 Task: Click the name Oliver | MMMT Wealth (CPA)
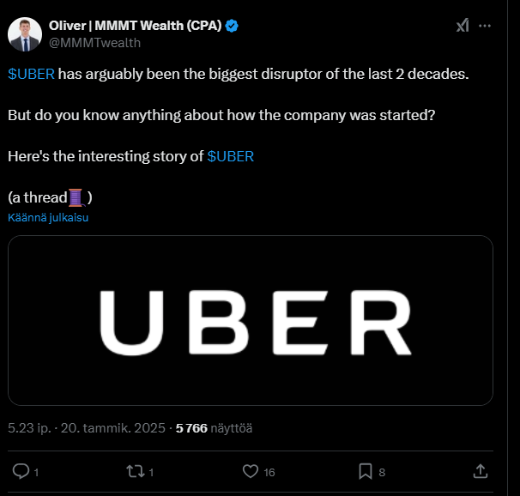(136, 26)
